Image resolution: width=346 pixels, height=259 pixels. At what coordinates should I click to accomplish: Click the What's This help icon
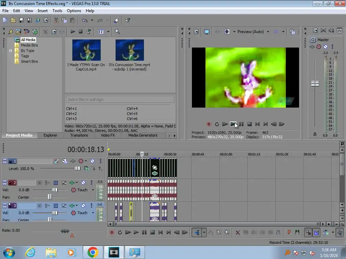click(x=127, y=20)
